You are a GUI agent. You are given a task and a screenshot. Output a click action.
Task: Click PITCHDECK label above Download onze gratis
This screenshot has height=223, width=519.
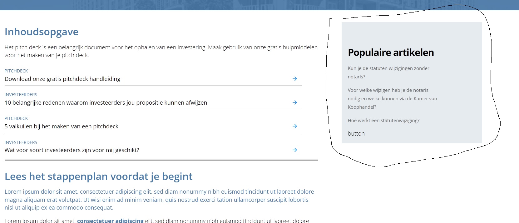(x=16, y=71)
